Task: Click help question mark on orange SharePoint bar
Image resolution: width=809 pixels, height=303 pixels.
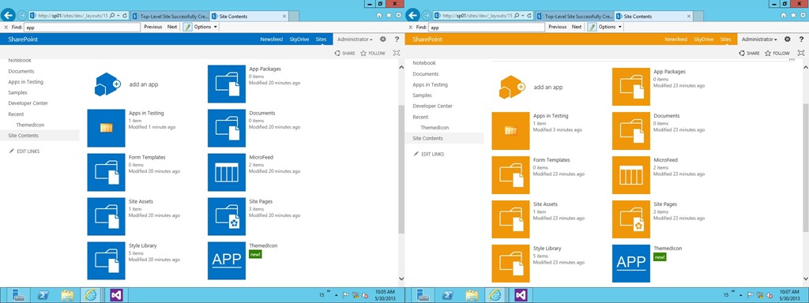Action: 801,39
